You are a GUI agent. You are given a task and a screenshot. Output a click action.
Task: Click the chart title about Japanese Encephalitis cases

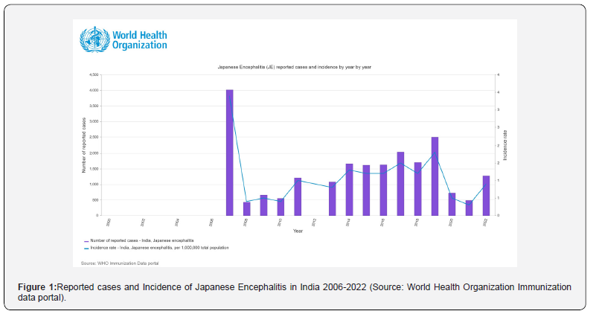pos(294,67)
